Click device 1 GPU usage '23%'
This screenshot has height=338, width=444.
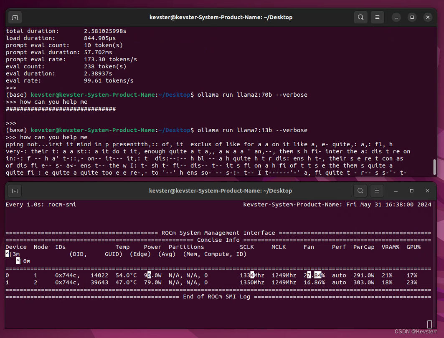click(412, 282)
